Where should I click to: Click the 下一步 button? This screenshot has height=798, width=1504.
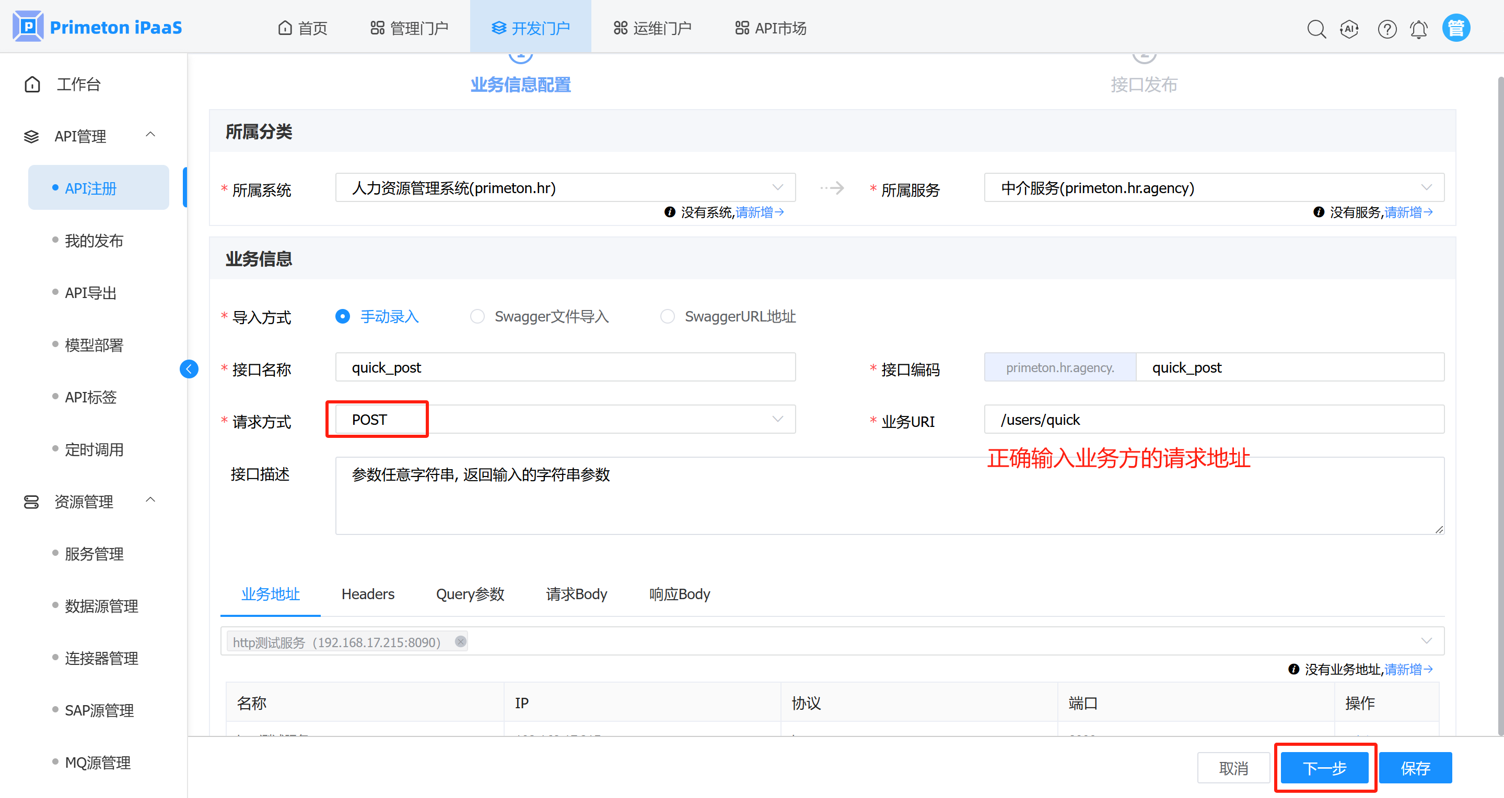tap(1324, 768)
